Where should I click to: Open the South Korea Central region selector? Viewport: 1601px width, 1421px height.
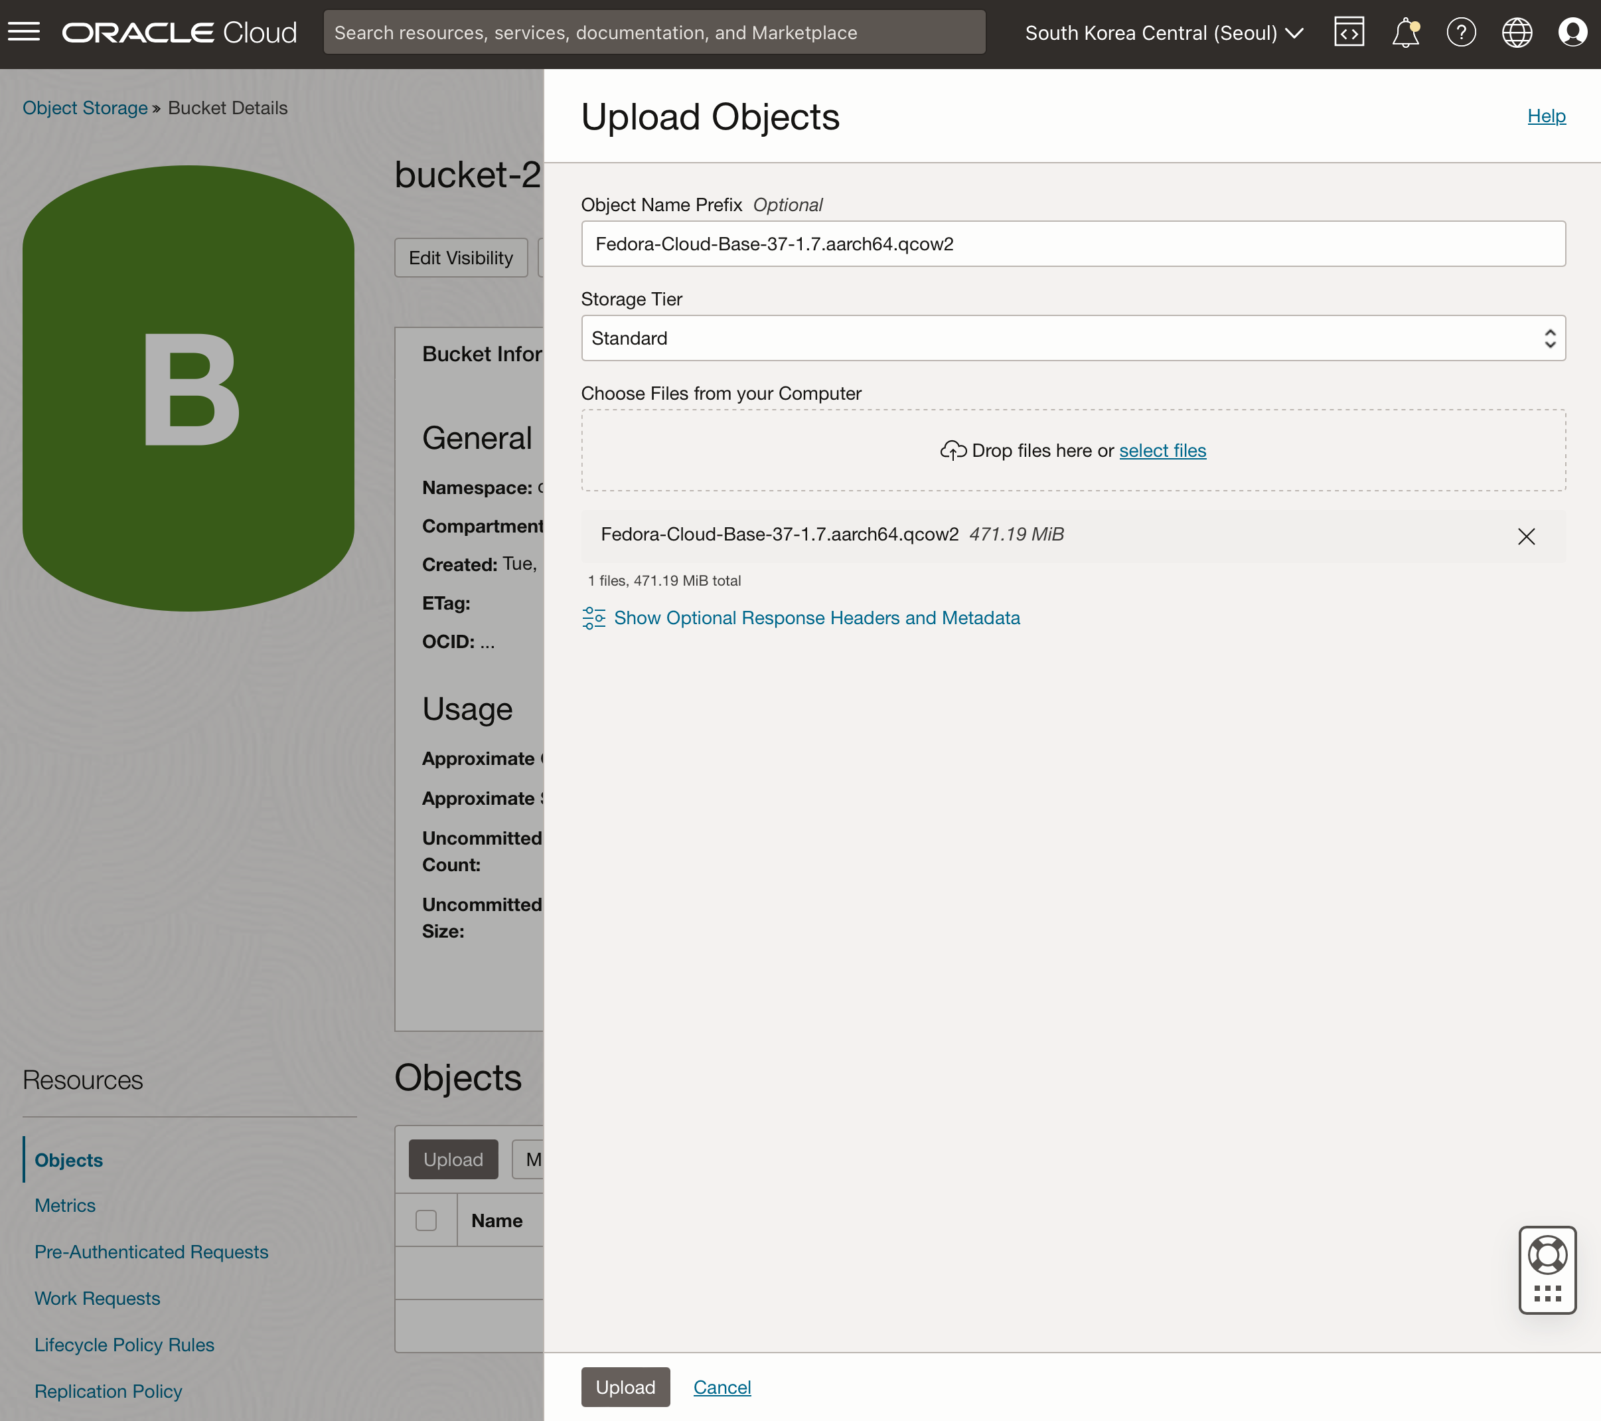click(x=1164, y=33)
